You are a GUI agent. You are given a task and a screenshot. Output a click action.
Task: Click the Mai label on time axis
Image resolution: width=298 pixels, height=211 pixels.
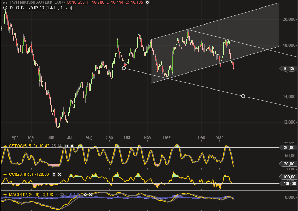point(31,137)
